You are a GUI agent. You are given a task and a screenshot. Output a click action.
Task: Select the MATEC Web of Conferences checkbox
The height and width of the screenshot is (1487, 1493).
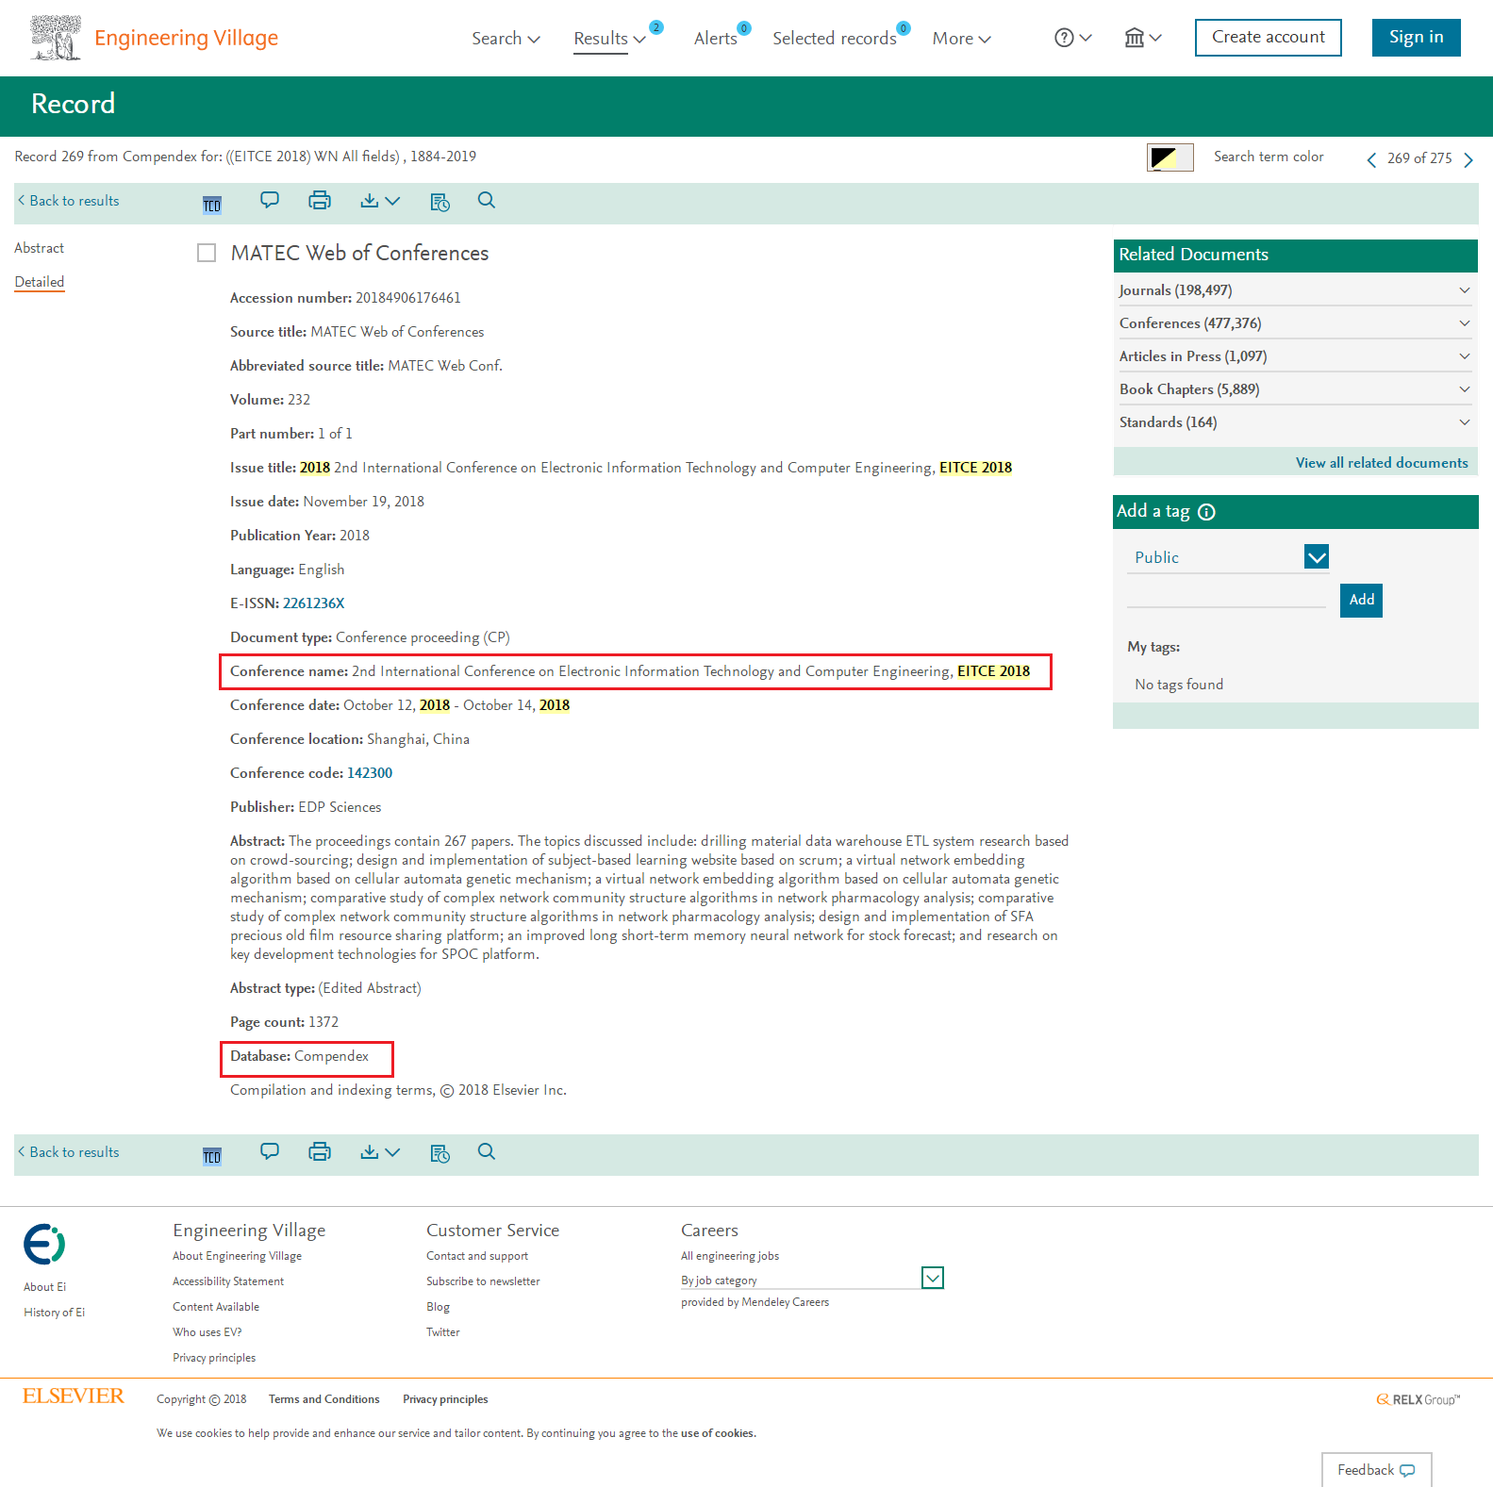pyautogui.click(x=207, y=253)
